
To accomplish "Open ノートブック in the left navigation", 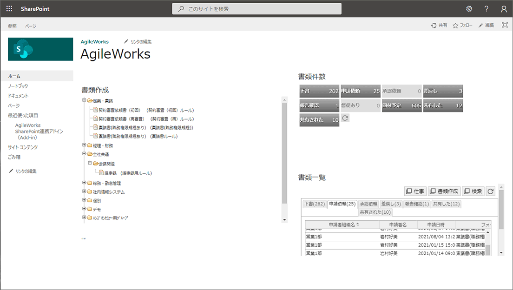I will tap(18, 86).
